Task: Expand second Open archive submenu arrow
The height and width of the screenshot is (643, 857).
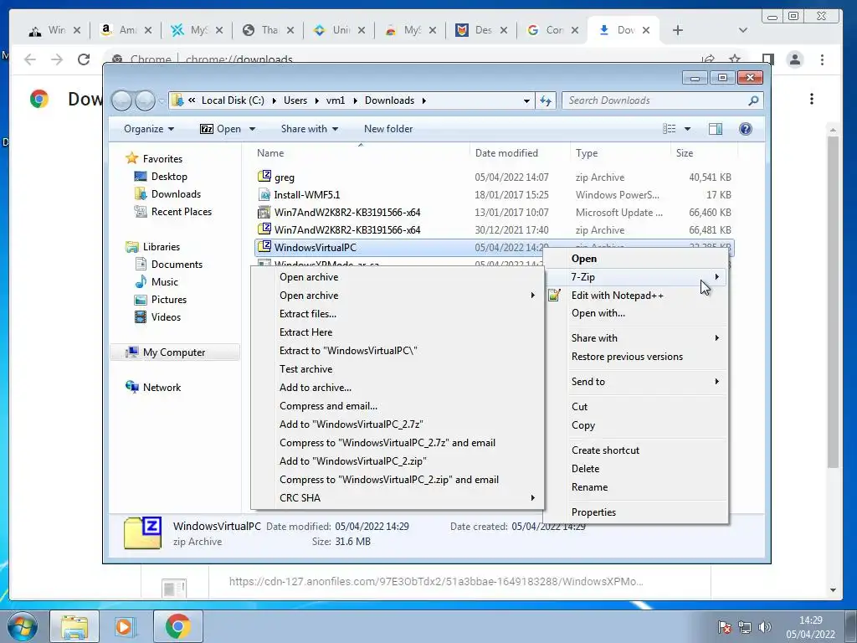Action: [533, 296]
